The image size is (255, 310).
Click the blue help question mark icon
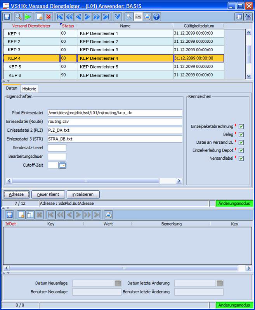coord(156,17)
